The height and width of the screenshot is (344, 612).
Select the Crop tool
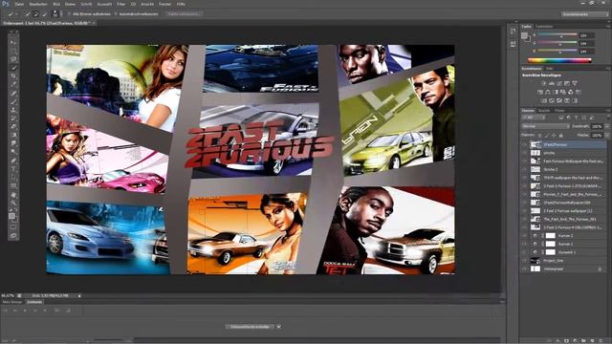pyautogui.click(x=13, y=75)
